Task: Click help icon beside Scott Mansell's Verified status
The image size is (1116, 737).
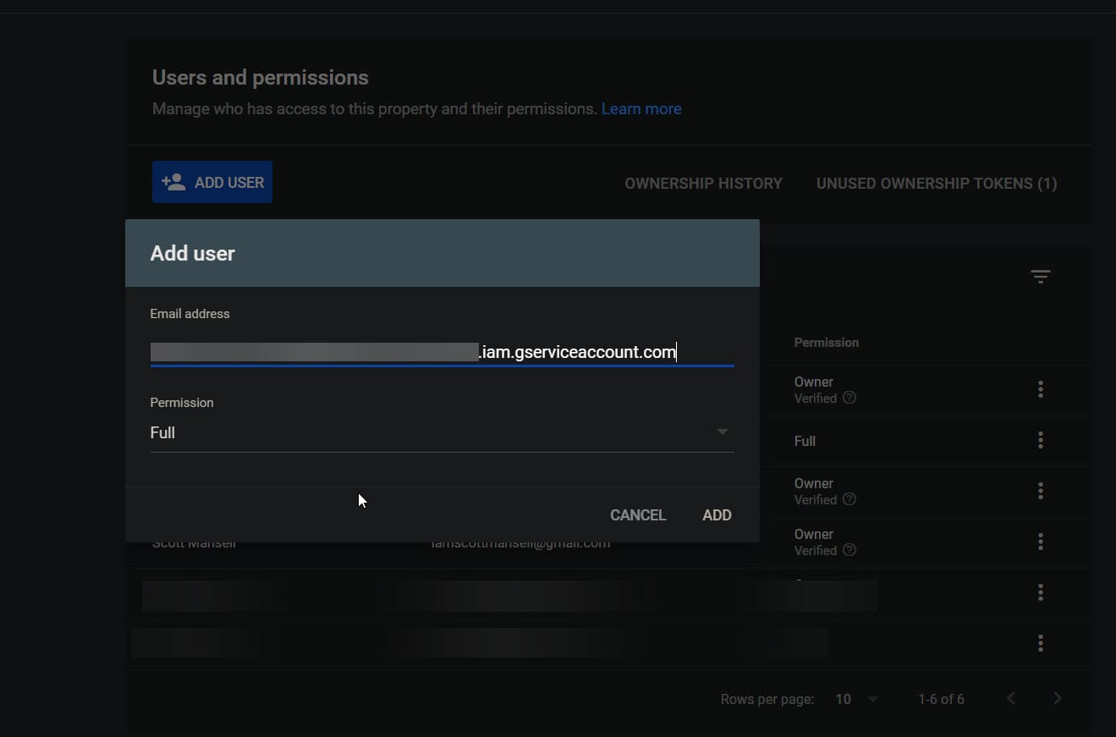Action: pyautogui.click(x=851, y=550)
